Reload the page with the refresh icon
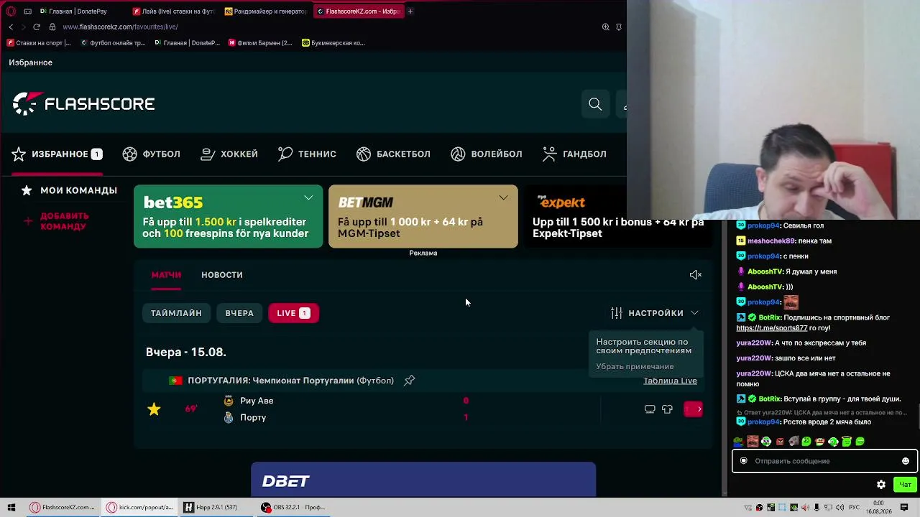The height and width of the screenshot is (517, 920). [x=37, y=27]
